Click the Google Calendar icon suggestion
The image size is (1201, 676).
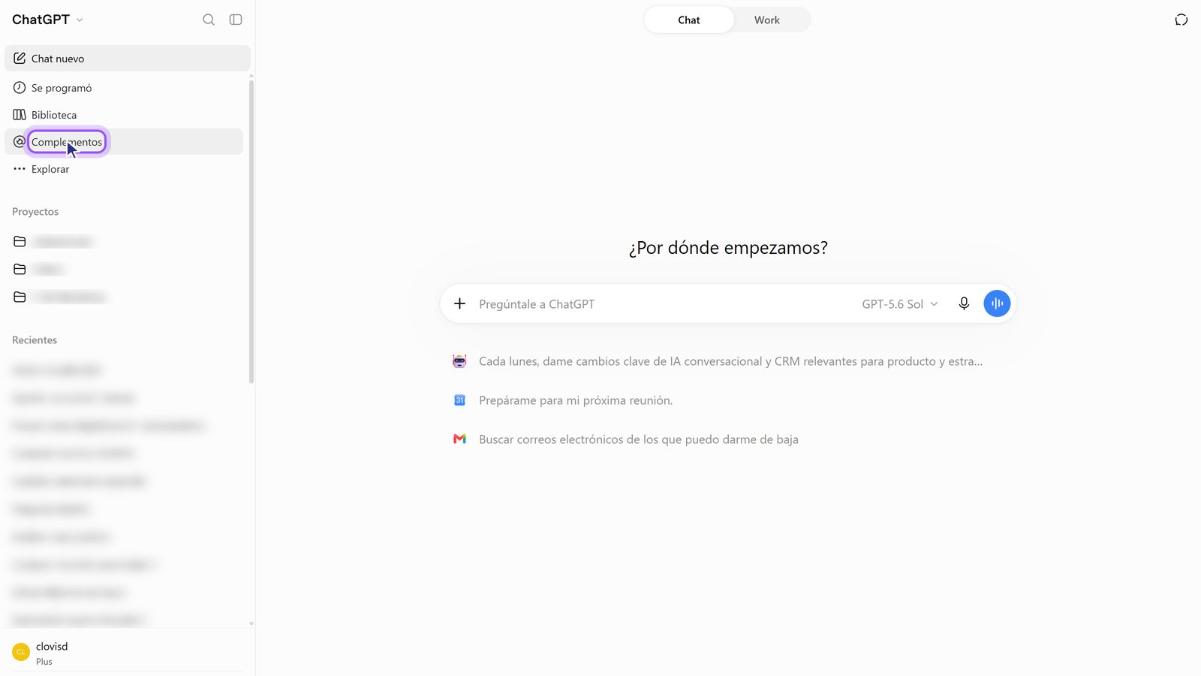[x=459, y=400]
